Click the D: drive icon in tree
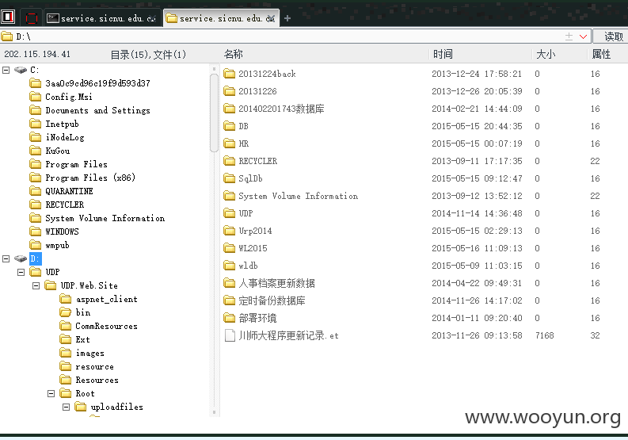The width and height of the screenshot is (628, 440). [21, 258]
